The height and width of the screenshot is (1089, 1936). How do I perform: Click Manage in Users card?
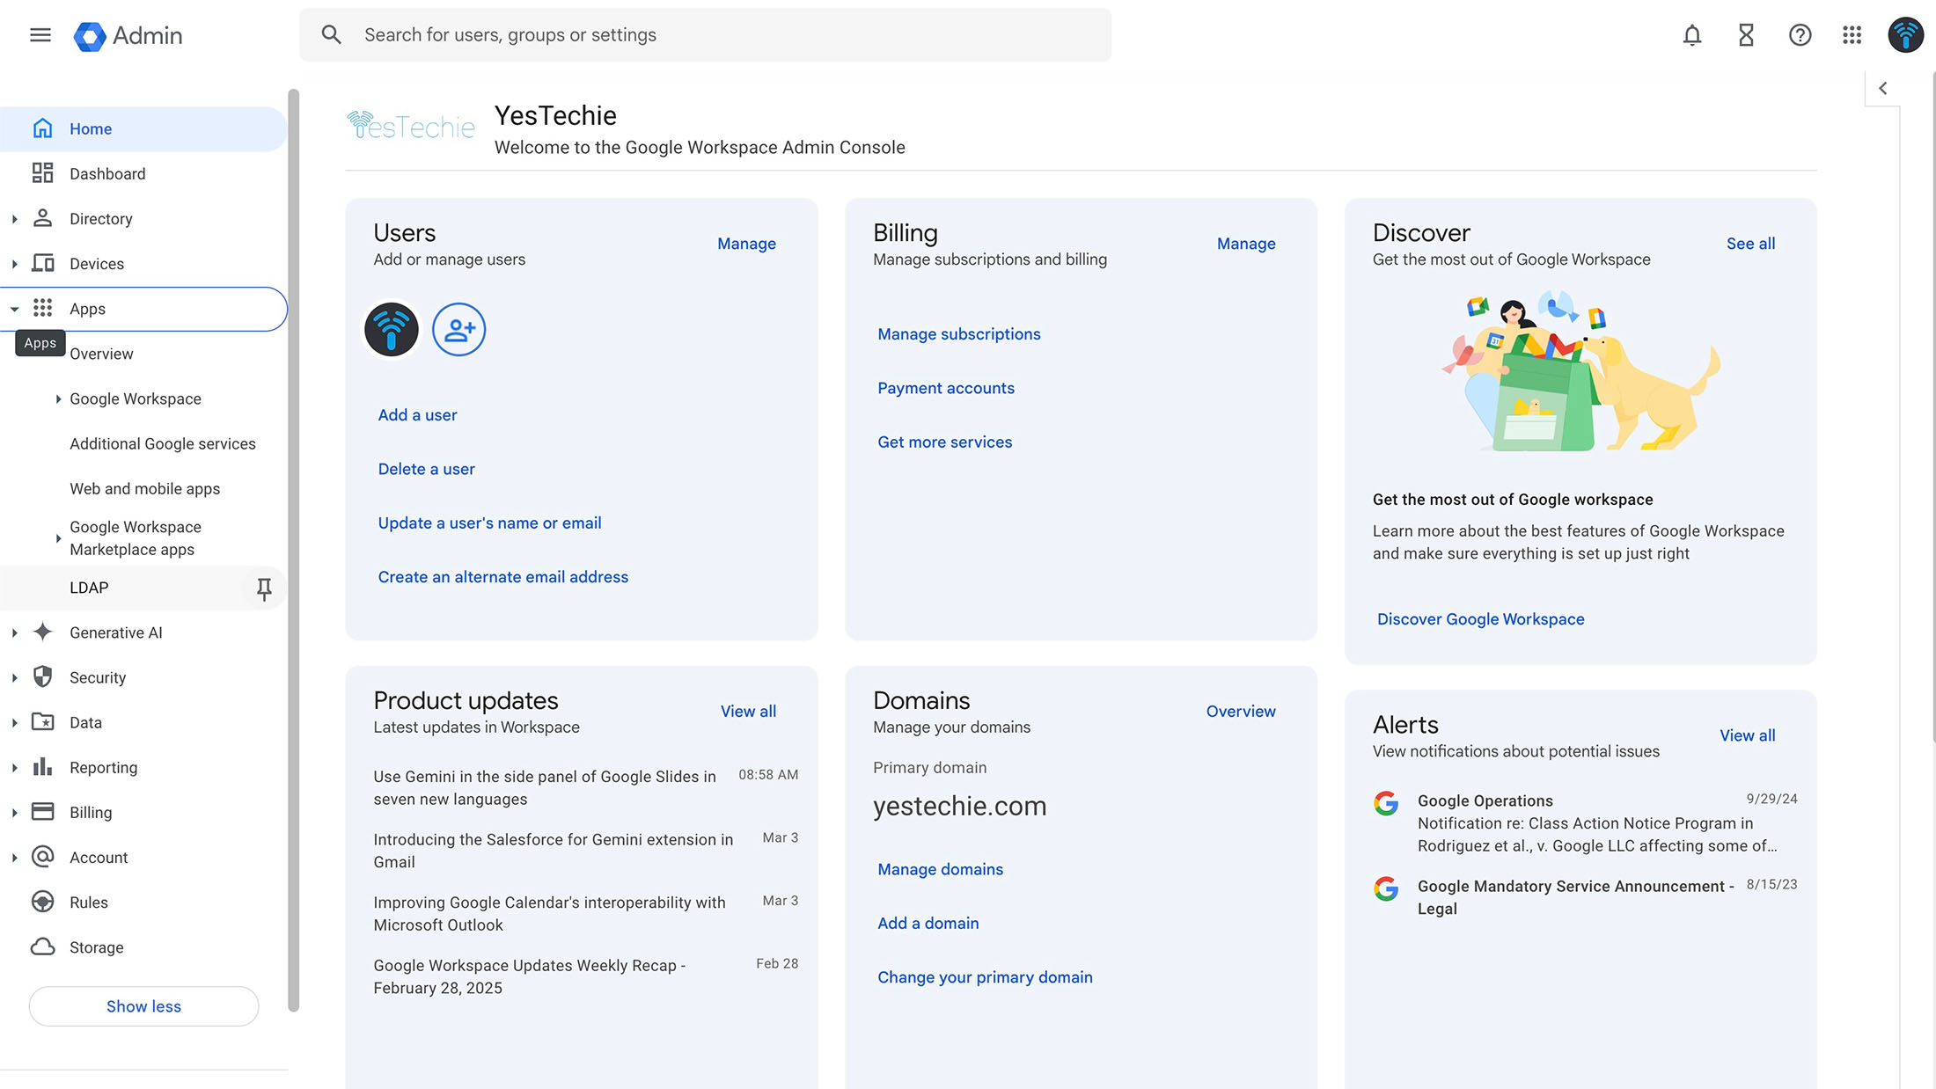point(746,244)
